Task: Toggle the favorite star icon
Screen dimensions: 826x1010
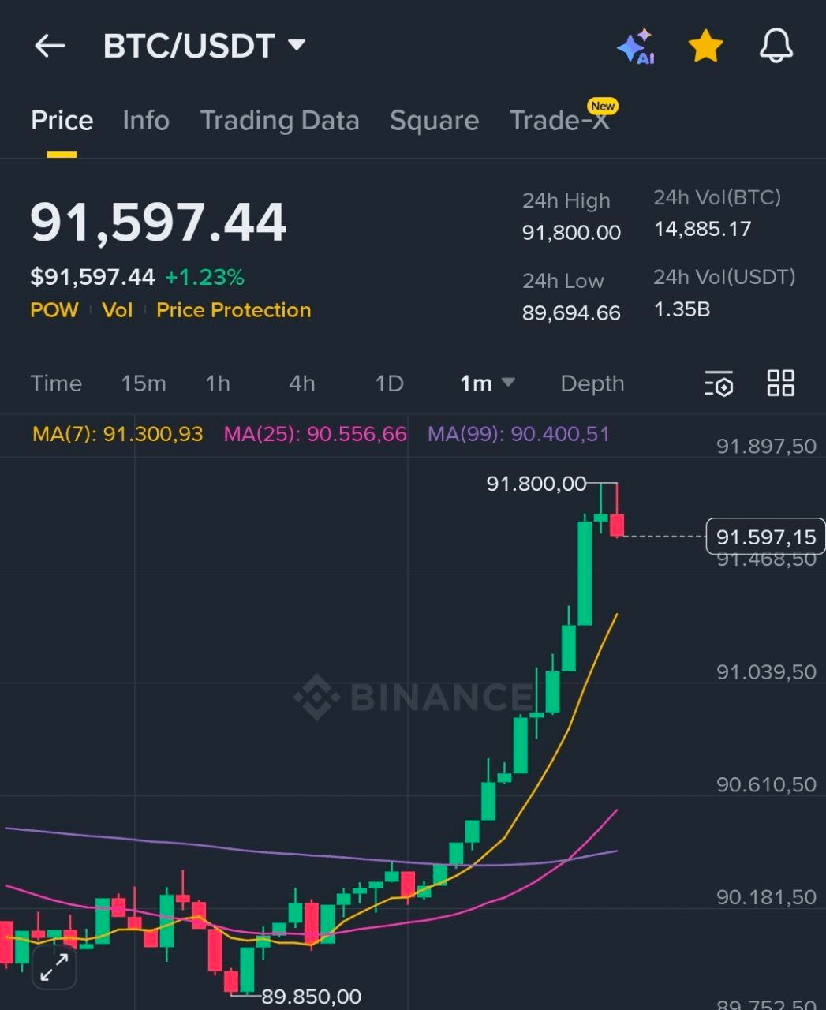Action: [x=705, y=47]
